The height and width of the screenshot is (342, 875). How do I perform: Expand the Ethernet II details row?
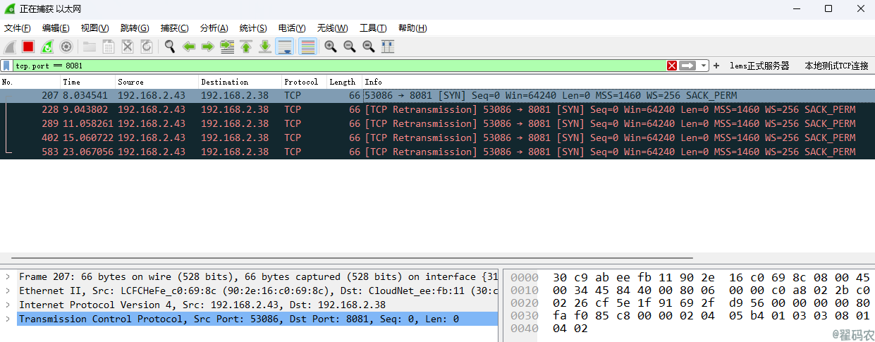tap(8, 291)
